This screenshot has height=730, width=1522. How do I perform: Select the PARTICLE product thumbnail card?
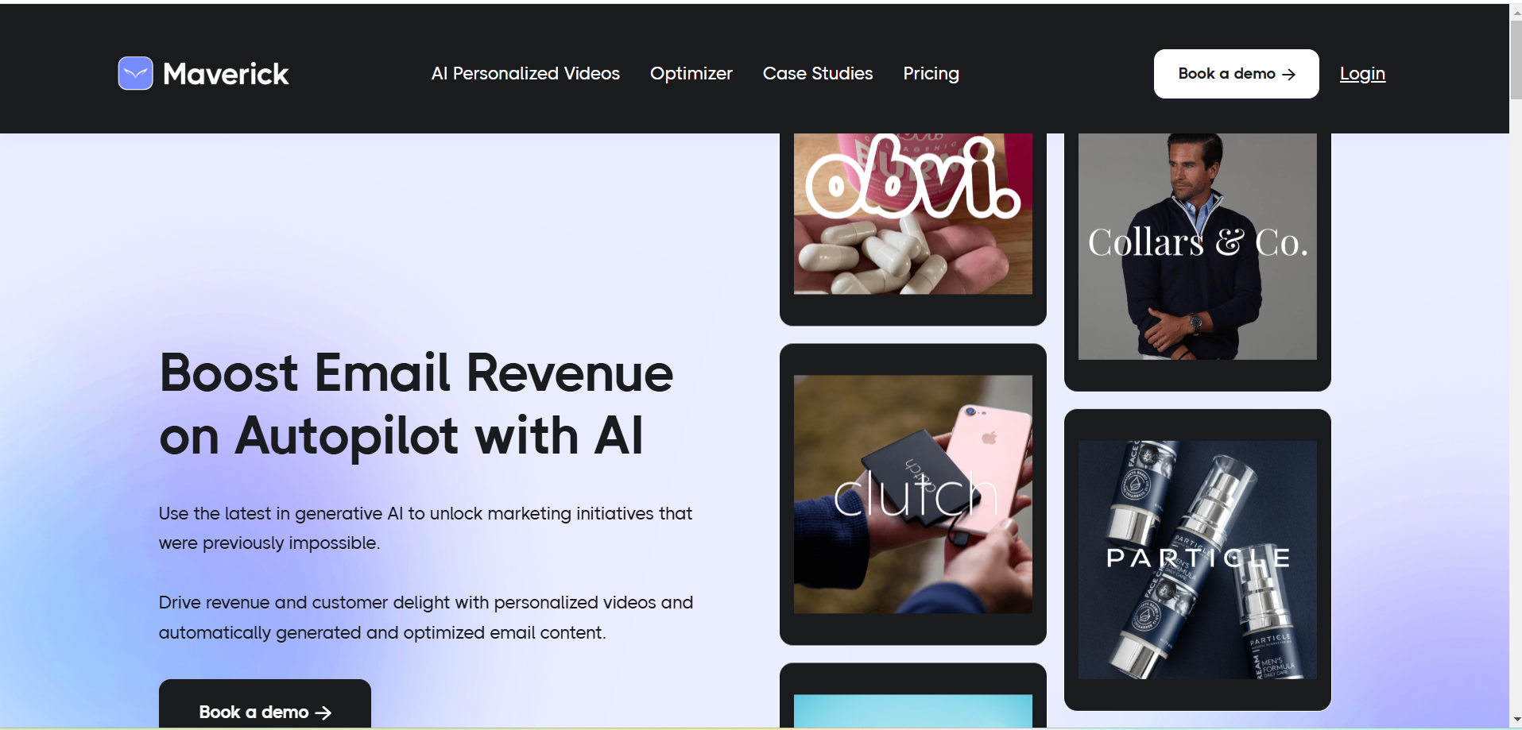[x=1197, y=560]
